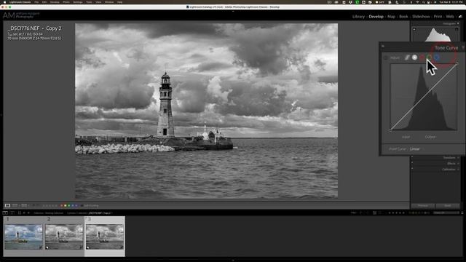Image resolution: width=466 pixels, height=262 pixels.
Task: Click the lighthouse photo in the loupe view
Action: (206, 111)
